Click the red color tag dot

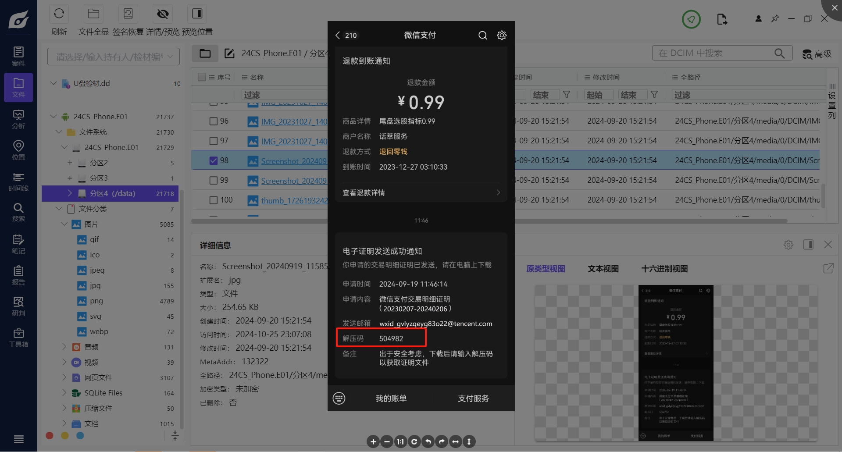(50, 435)
